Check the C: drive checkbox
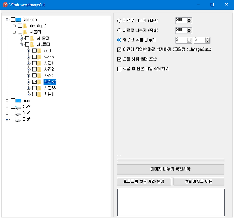This screenshot has width=234, height=219. click(x=13, y=107)
